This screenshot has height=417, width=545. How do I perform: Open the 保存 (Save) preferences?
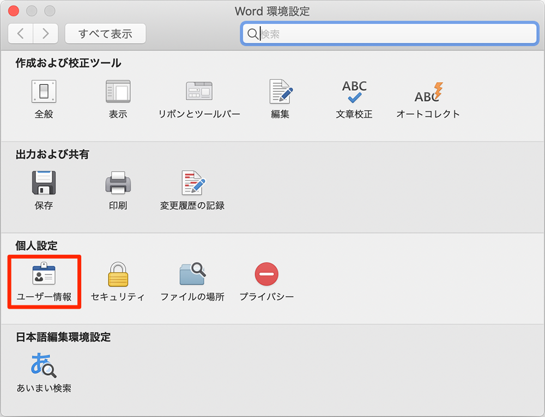pyautogui.click(x=44, y=191)
